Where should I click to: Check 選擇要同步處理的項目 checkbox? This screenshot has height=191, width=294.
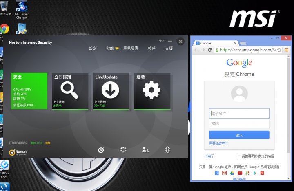point(239,156)
